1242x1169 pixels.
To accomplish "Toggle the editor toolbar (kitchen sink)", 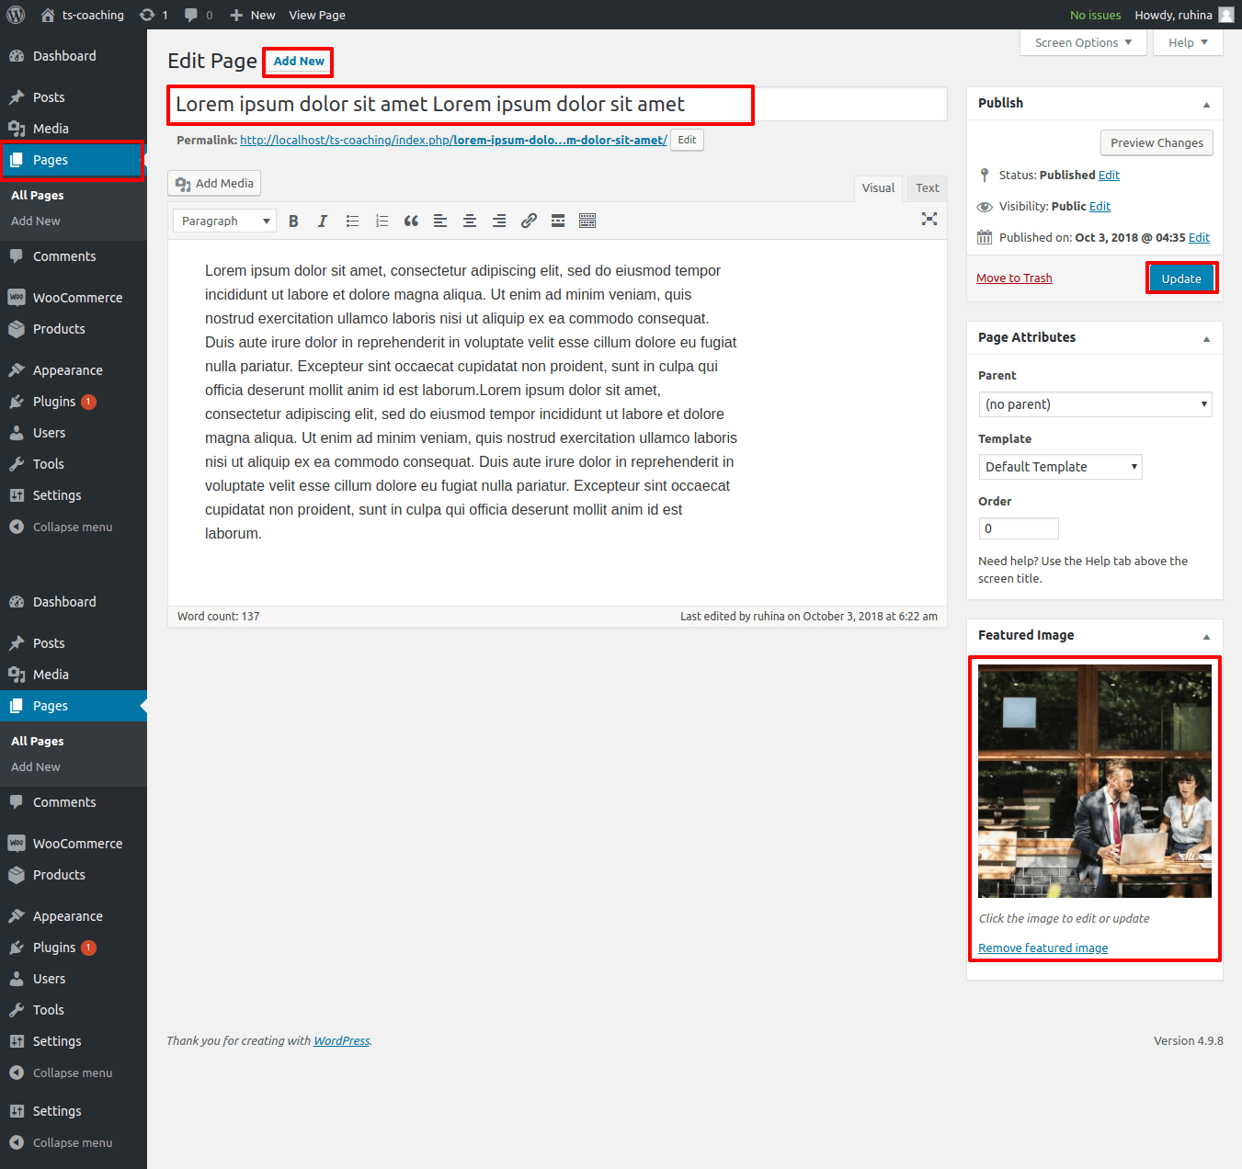I will coord(587,221).
